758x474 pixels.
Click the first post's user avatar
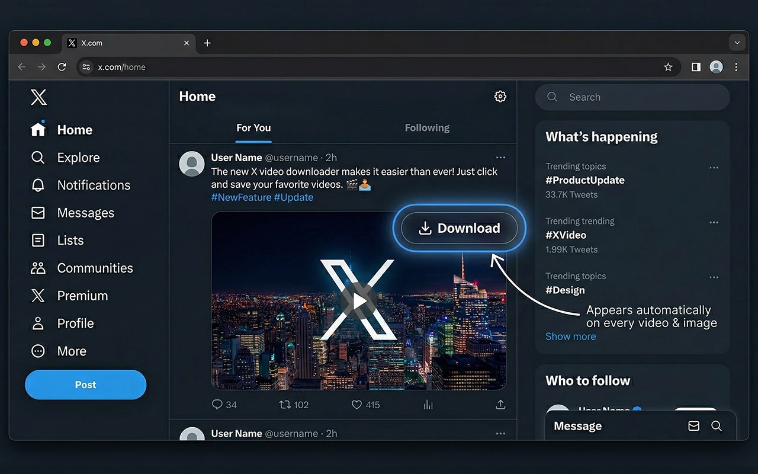[x=192, y=164]
